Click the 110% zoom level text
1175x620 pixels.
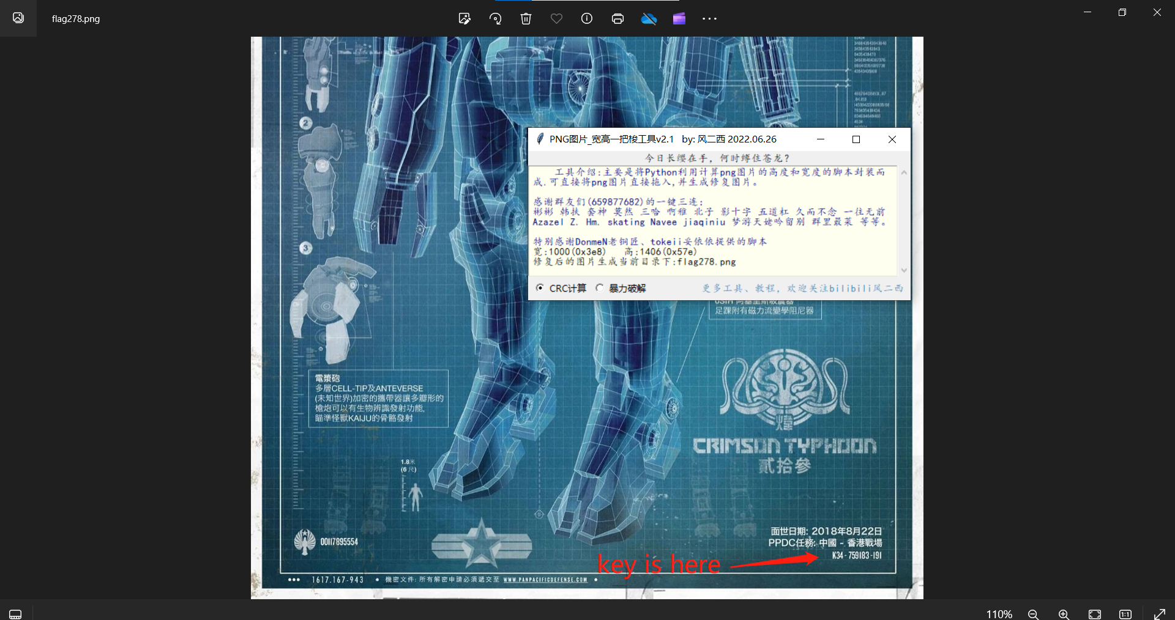coord(999,614)
